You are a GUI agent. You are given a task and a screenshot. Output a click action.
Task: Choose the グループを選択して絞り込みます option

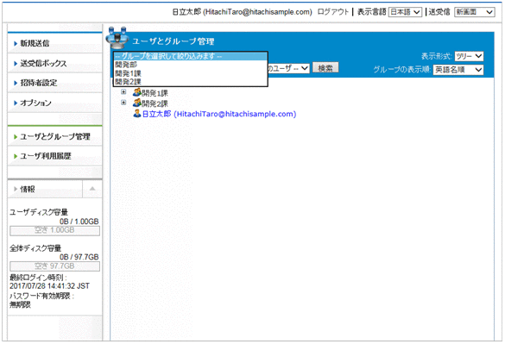click(x=190, y=56)
